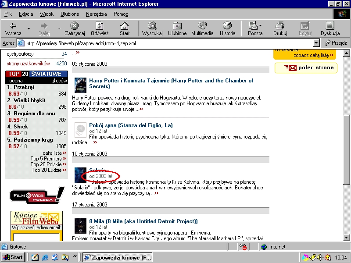
Task: Open the Podziemny krąg ranking entry
Action: pyautogui.click(x=33, y=140)
